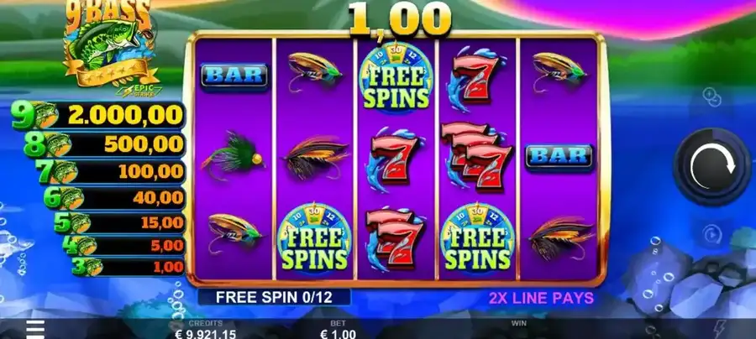Tap the BAR symbol on the first reel
756x339 pixels.
click(x=234, y=76)
